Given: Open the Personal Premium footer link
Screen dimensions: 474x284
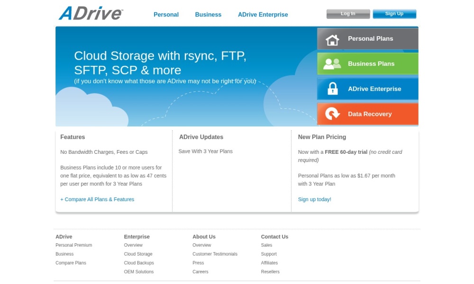Looking at the screenshot, I should coord(73,245).
